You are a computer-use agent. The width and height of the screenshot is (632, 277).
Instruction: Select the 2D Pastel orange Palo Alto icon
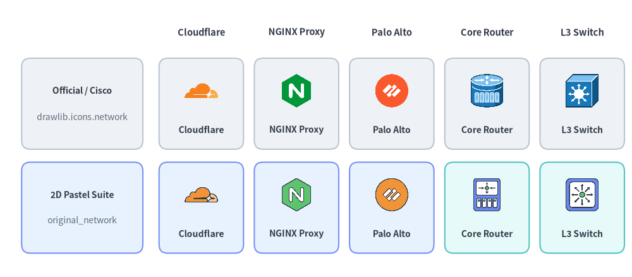click(391, 195)
